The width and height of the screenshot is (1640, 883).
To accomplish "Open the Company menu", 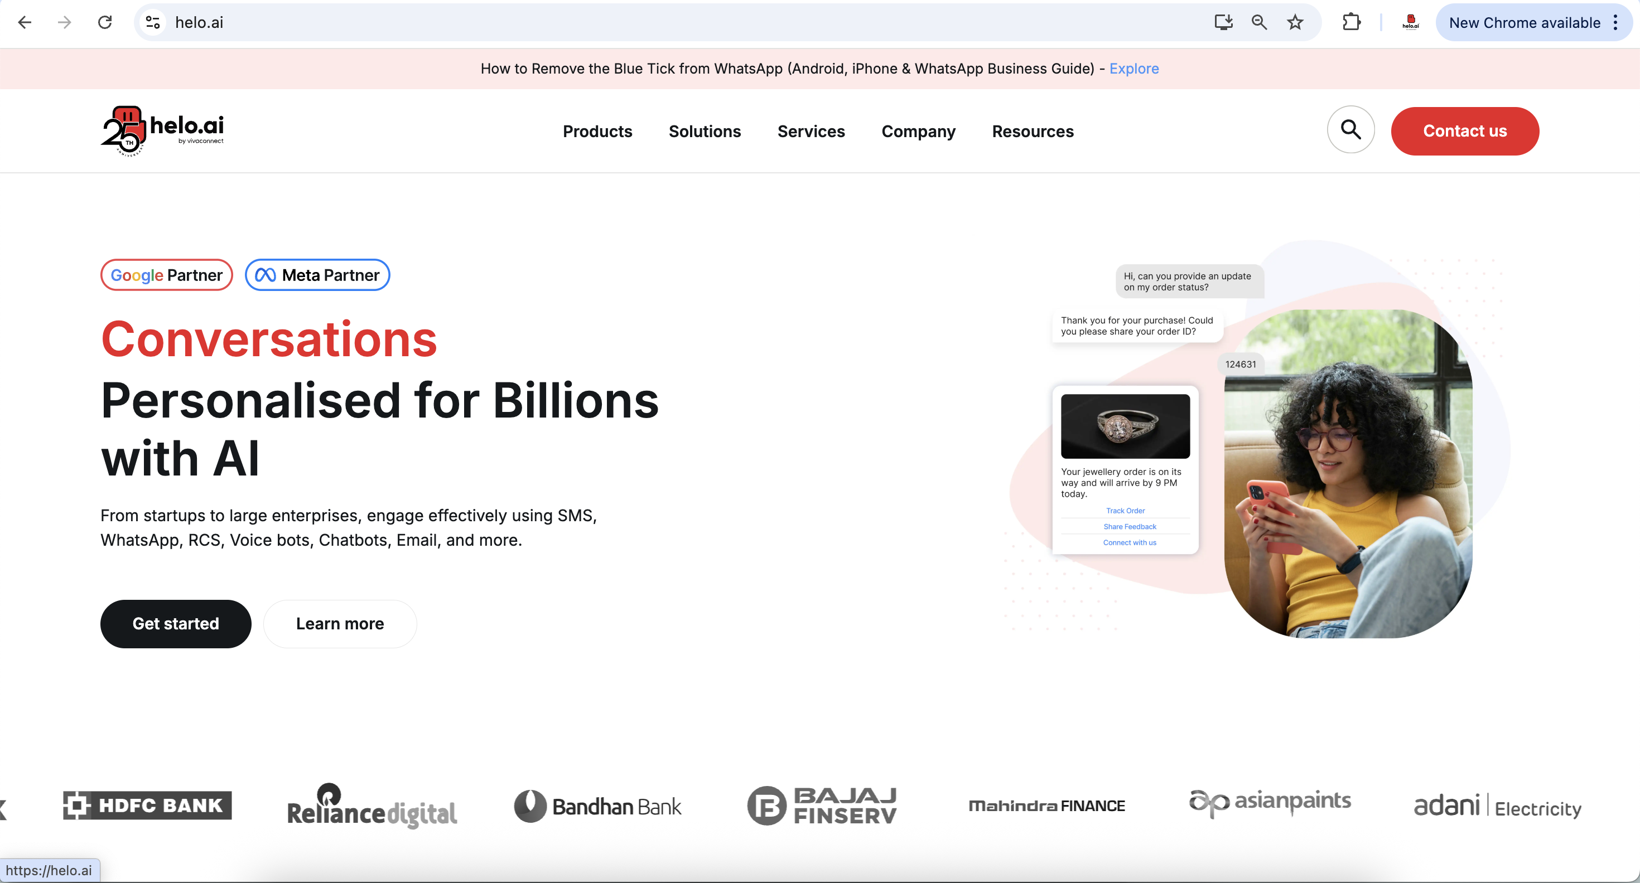I will click(918, 132).
